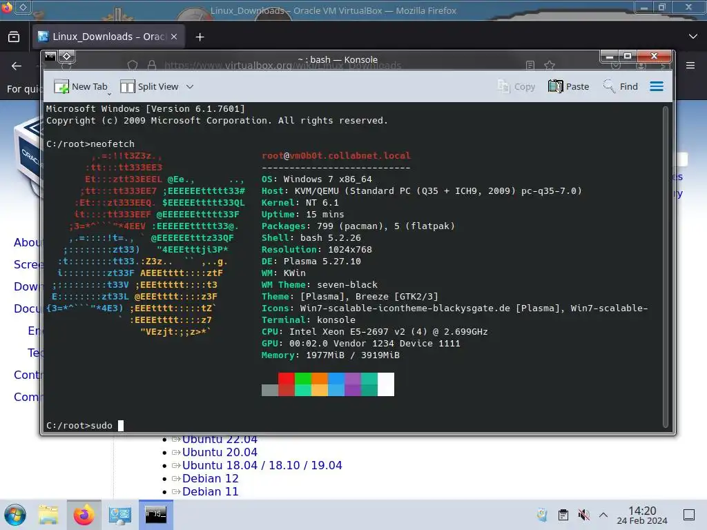Open Firefox list all tabs chevron
Image resolution: width=707 pixels, height=530 pixels.
coord(693,37)
